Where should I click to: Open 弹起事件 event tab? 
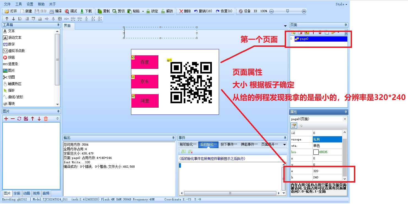tap(249, 144)
